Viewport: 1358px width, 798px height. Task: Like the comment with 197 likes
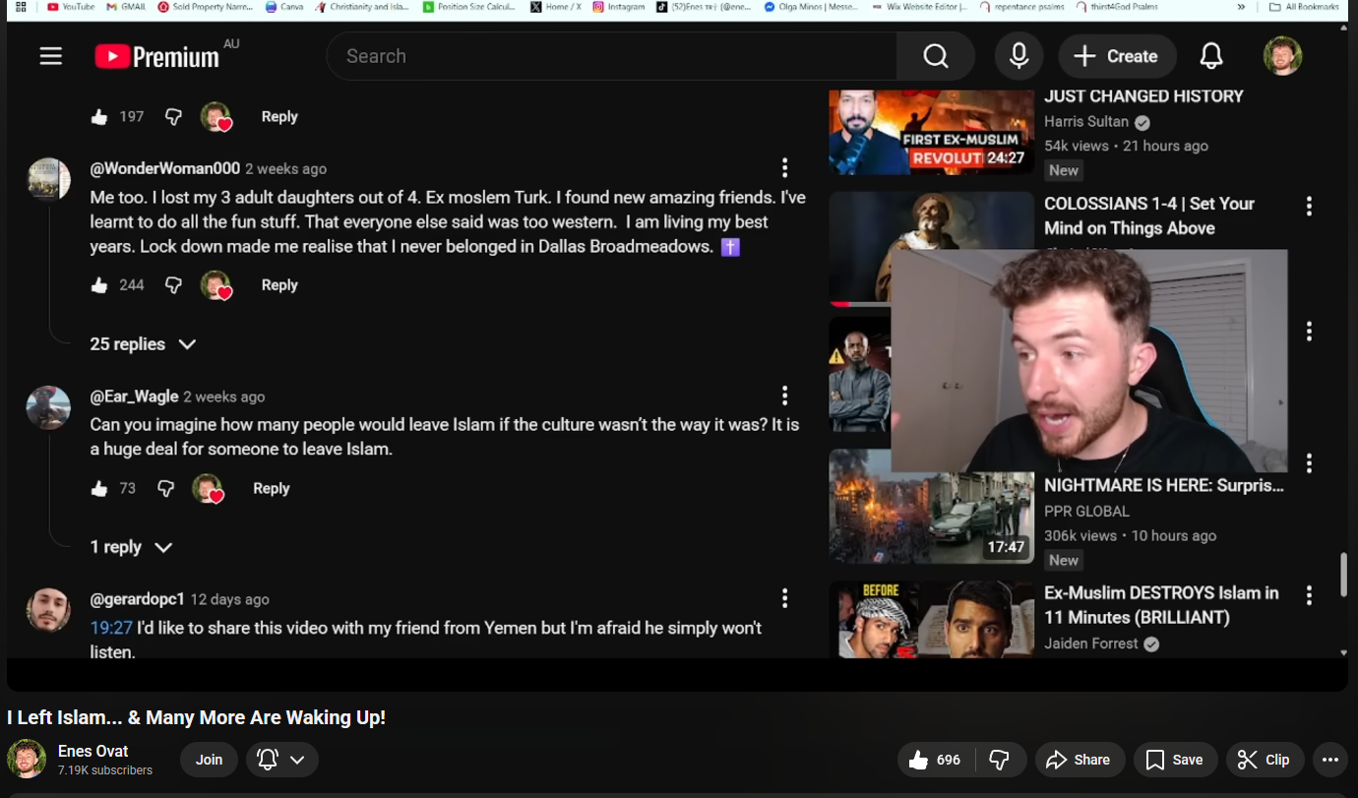pyautogui.click(x=99, y=117)
